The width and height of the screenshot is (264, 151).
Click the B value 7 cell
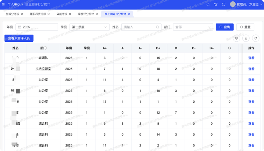[176, 112]
